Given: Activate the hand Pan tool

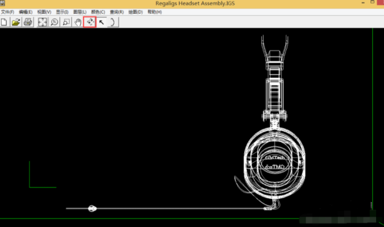Looking at the screenshot, I should pos(78,22).
